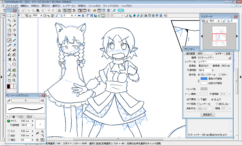This screenshot has width=242, height=146.
Task: Click the レイヤー名 input field
Action: (215, 61)
